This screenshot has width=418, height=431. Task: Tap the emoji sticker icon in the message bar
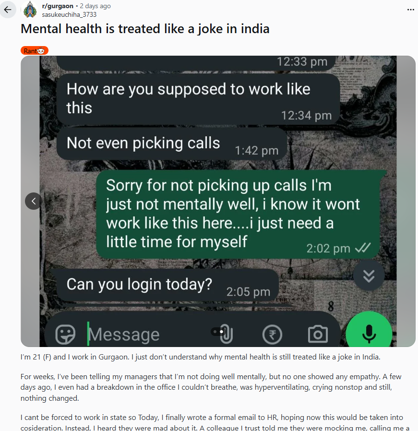(65, 334)
